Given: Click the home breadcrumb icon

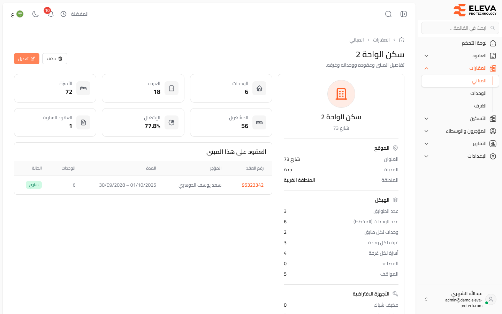Looking at the screenshot, I should (x=402, y=40).
